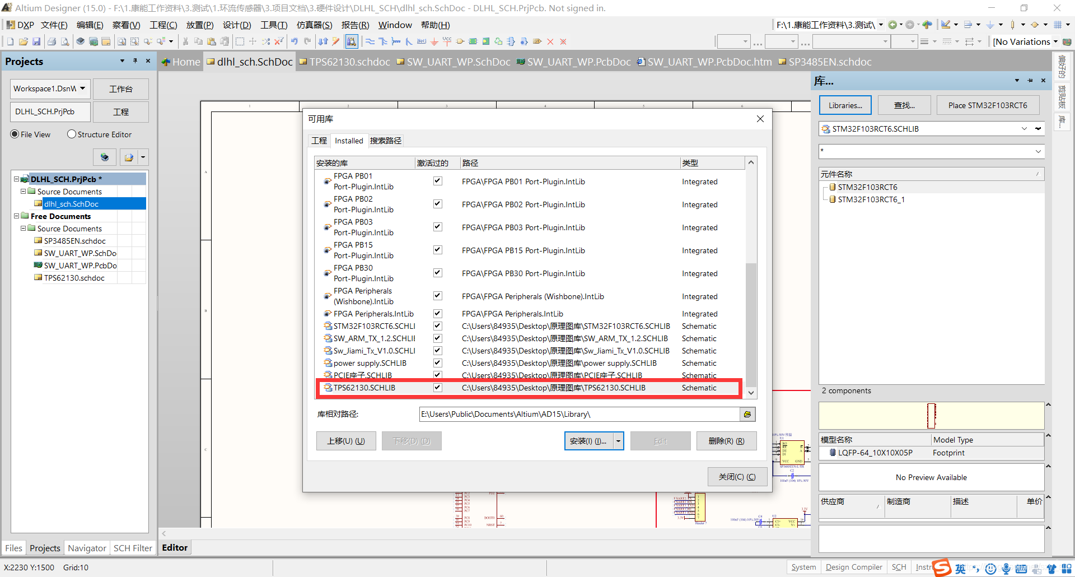
Task: Open the Window menu
Action: pyautogui.click(x=395, y=25)
